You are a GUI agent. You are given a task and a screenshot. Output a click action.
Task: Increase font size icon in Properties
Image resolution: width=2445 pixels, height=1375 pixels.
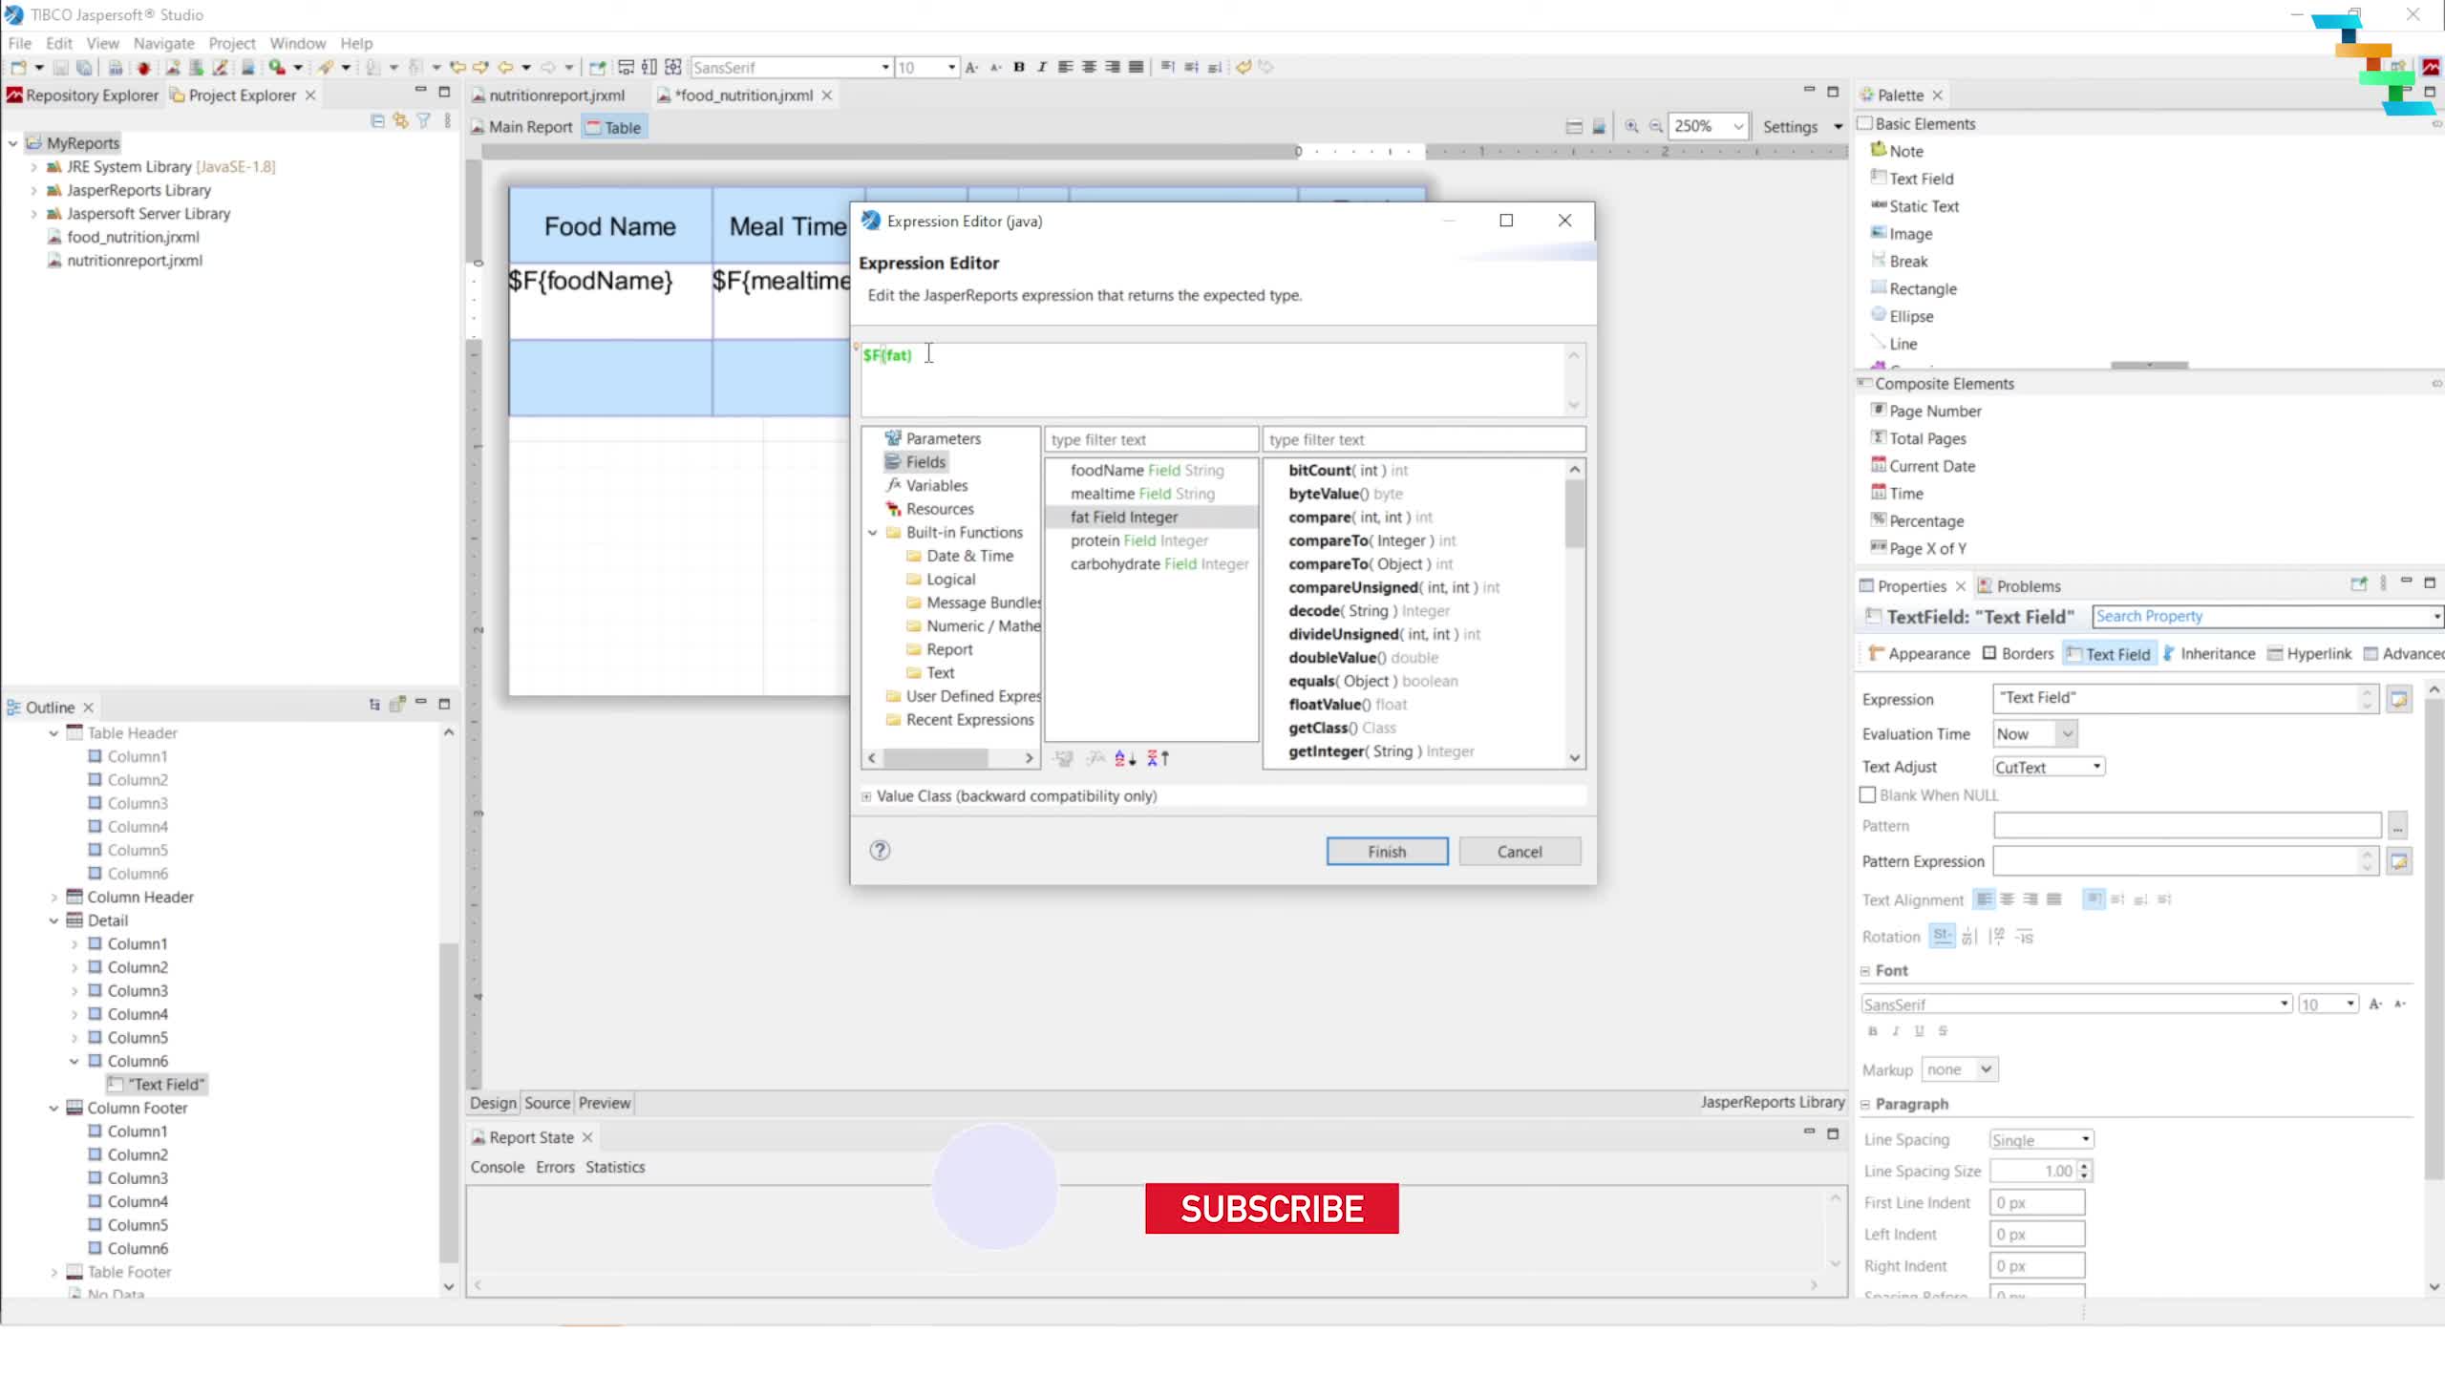[2375, 1005]
